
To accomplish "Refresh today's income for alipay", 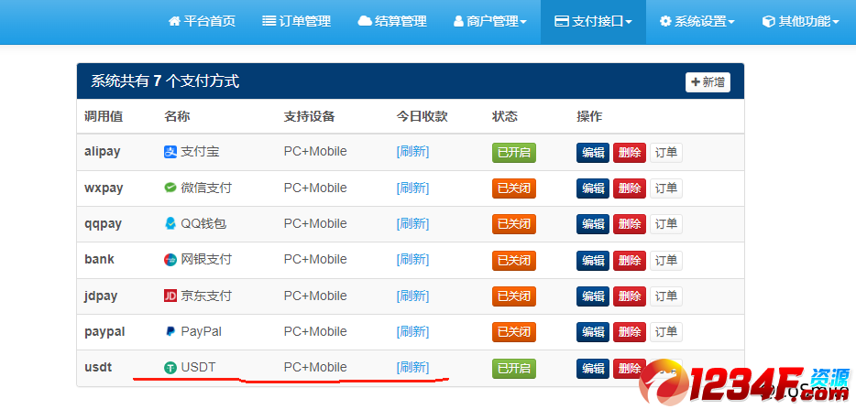I will pyautogui.click(x=412, y=152).
